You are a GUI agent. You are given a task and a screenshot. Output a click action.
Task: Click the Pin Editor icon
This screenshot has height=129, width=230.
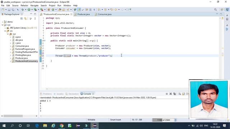129,10
